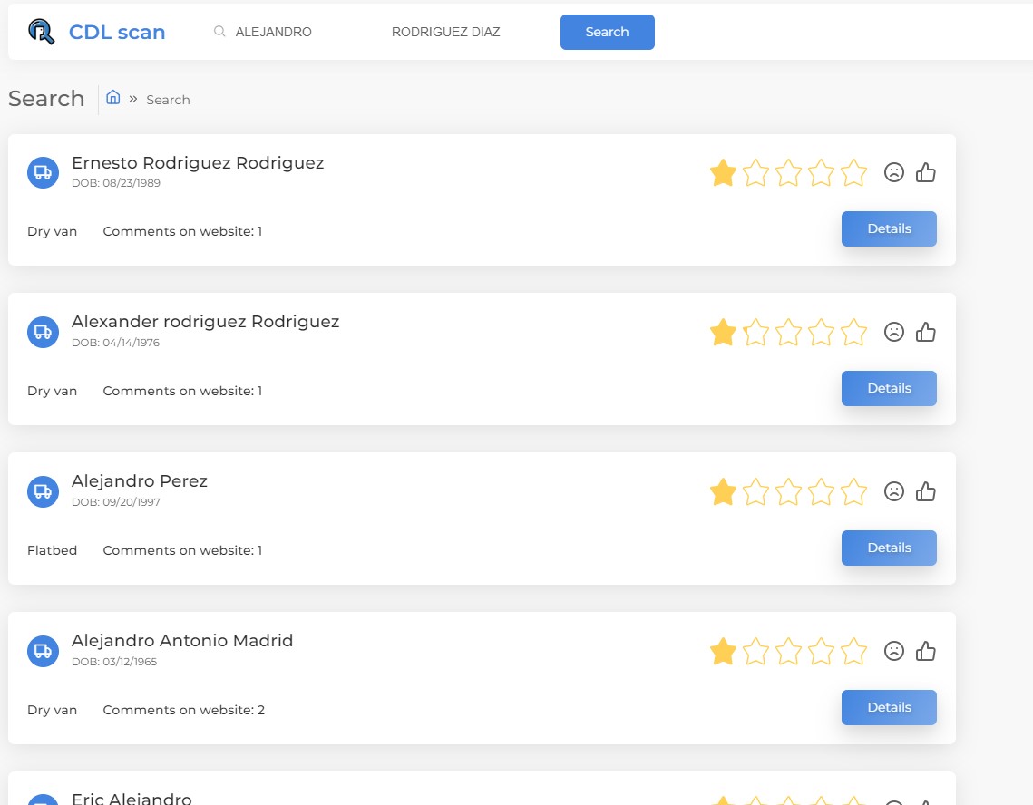Image resolution: width=1033 pixels, height=805 pixels.
Task: Click thumbs-up icon for Alejandro Antonio Madrid
Action: pyautogui.click(x=926, y=651)
